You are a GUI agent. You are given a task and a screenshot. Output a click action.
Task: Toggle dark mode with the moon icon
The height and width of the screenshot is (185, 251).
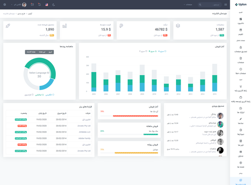tap(54, 5)
